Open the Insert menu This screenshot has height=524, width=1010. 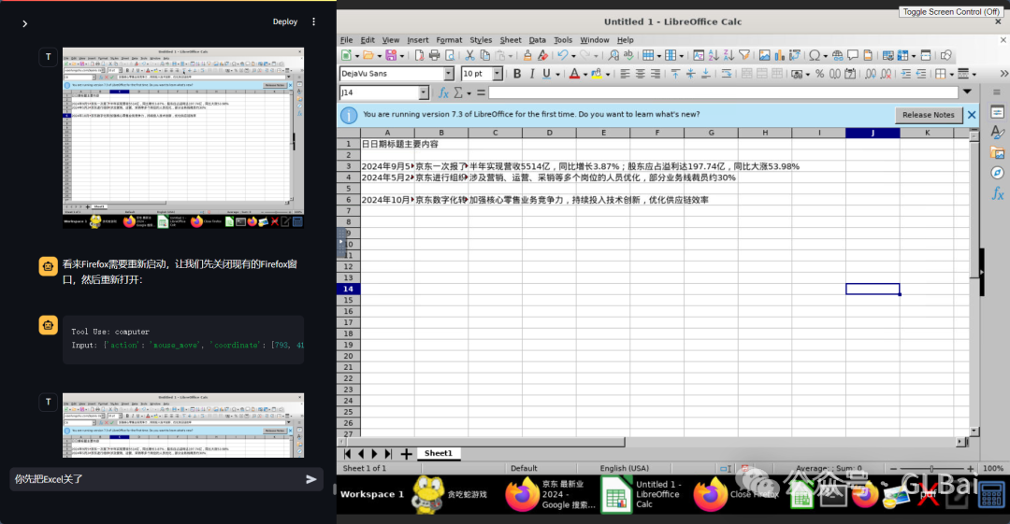click(x=417, y=40)
